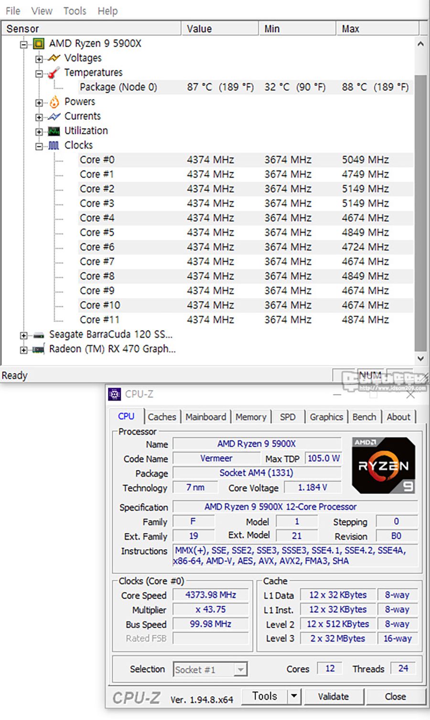Click the Socket AM4 (1331) package field
Screen dimensions: 430x720
pyautogui.click(x=257, y=473)
